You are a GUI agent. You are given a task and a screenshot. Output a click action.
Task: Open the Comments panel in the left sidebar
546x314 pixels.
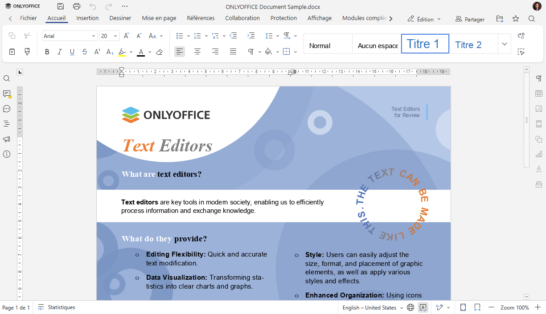[x=6, y=94]
